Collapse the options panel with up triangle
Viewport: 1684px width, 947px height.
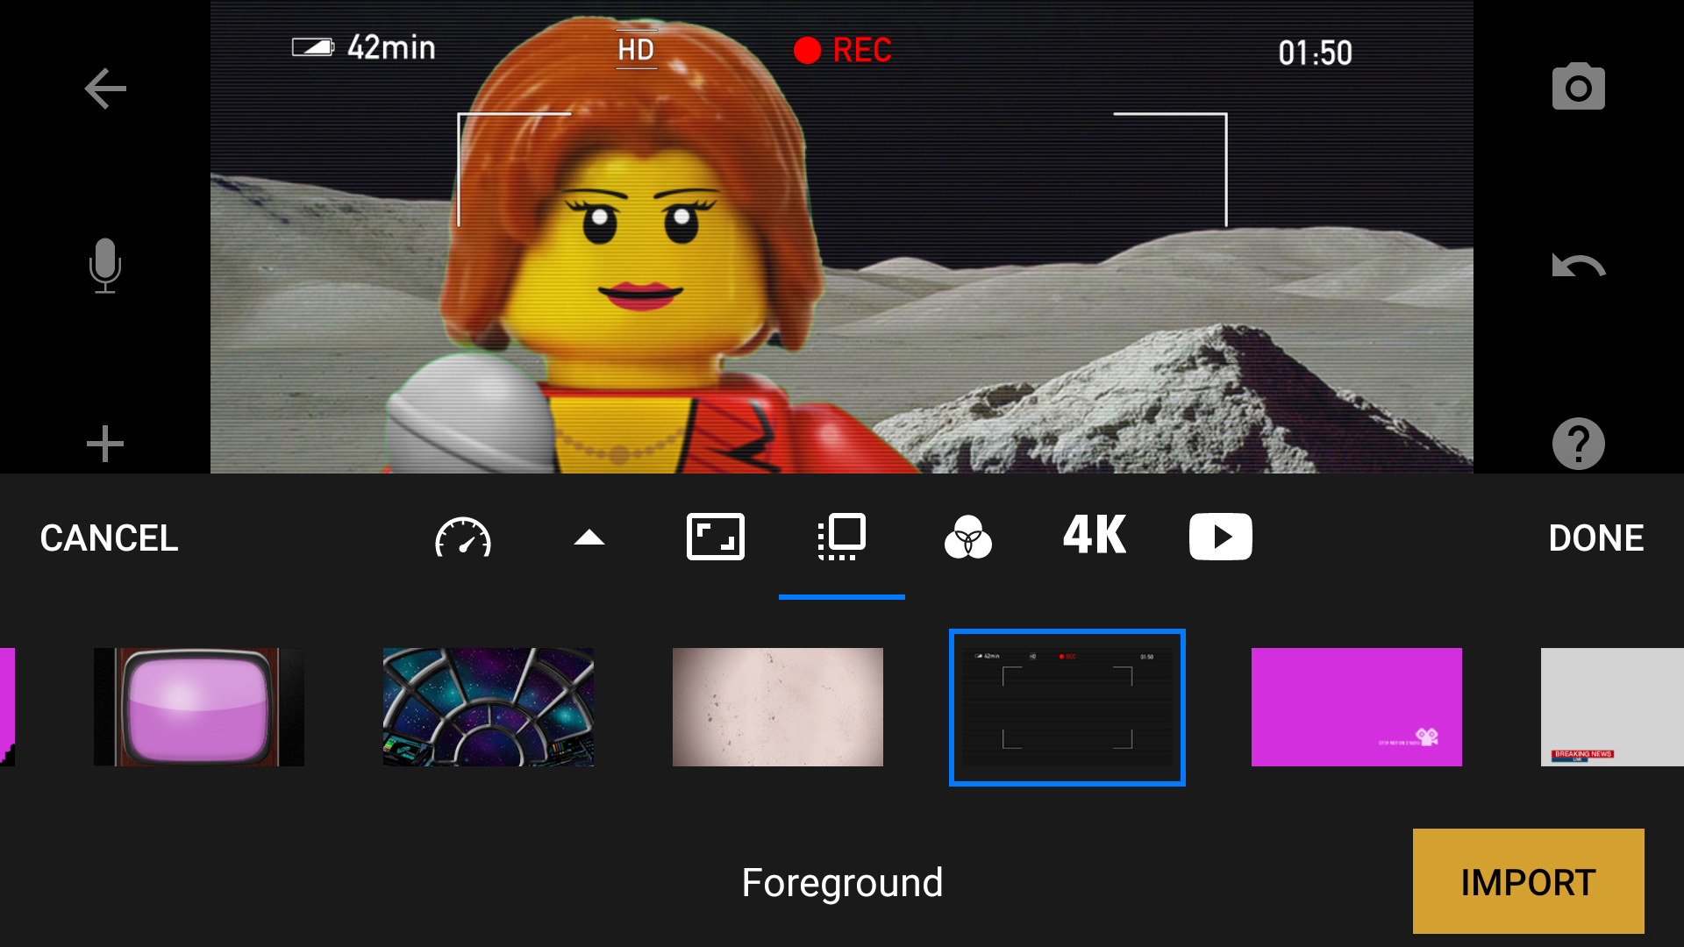[589, 537]
